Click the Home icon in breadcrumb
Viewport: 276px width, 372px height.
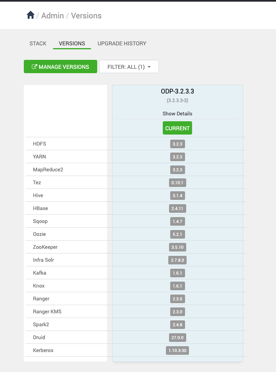pyautogui.click(x=30, y=15)
